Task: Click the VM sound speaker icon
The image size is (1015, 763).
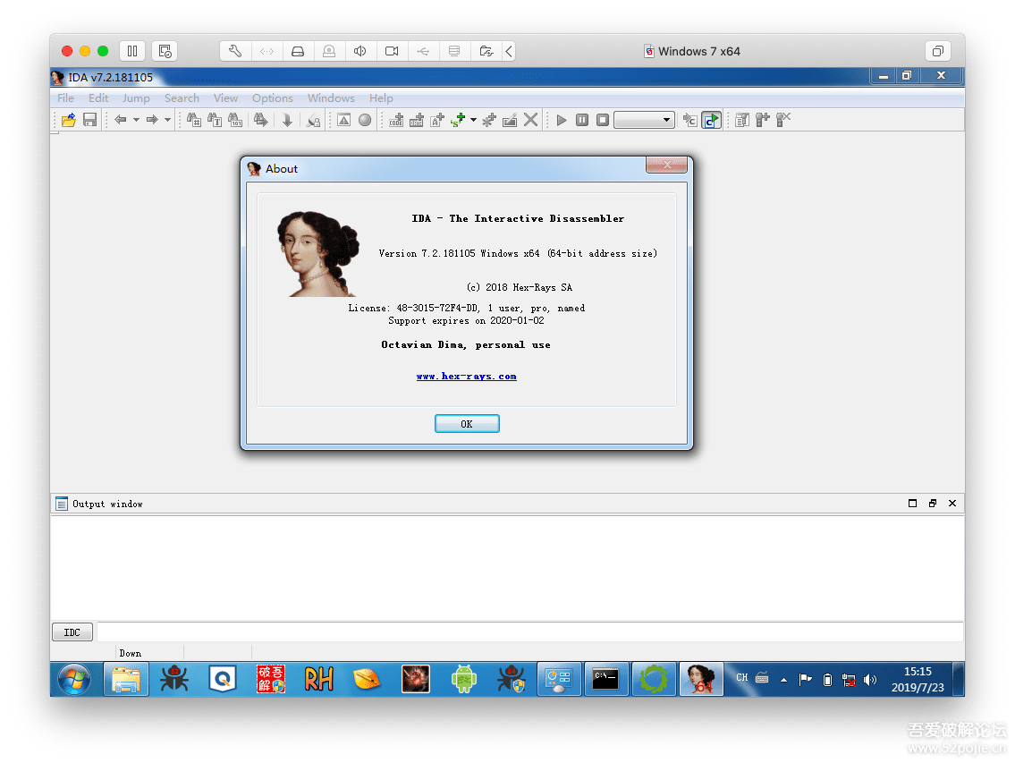Action: (x=360, y=51)
